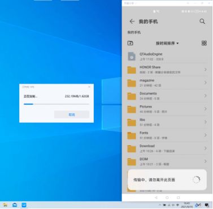Tap the phone's back navigation triangle
The height and width of the screenshot is (209, 213).
click(x=156, y=198)
